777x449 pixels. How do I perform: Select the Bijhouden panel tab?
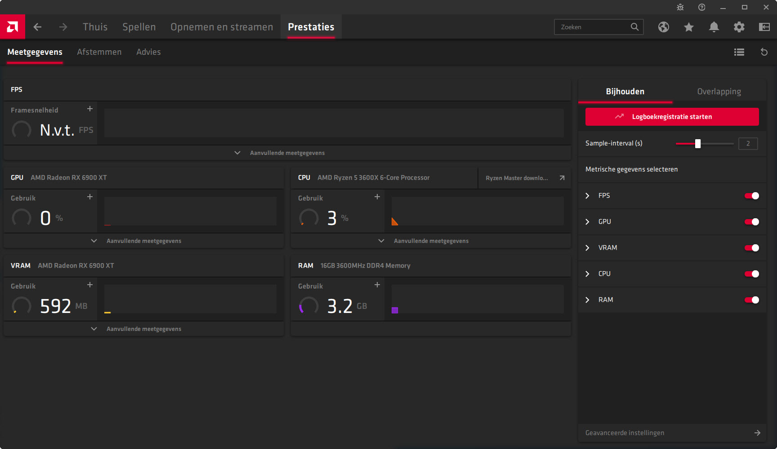(625, 92)
